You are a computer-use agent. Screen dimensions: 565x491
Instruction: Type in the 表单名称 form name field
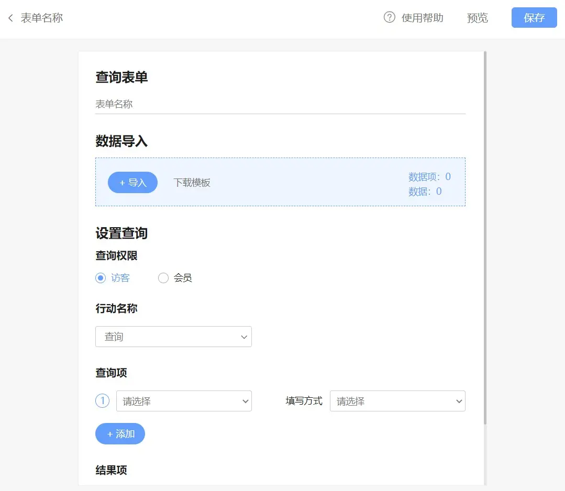(x=280, y=104)
